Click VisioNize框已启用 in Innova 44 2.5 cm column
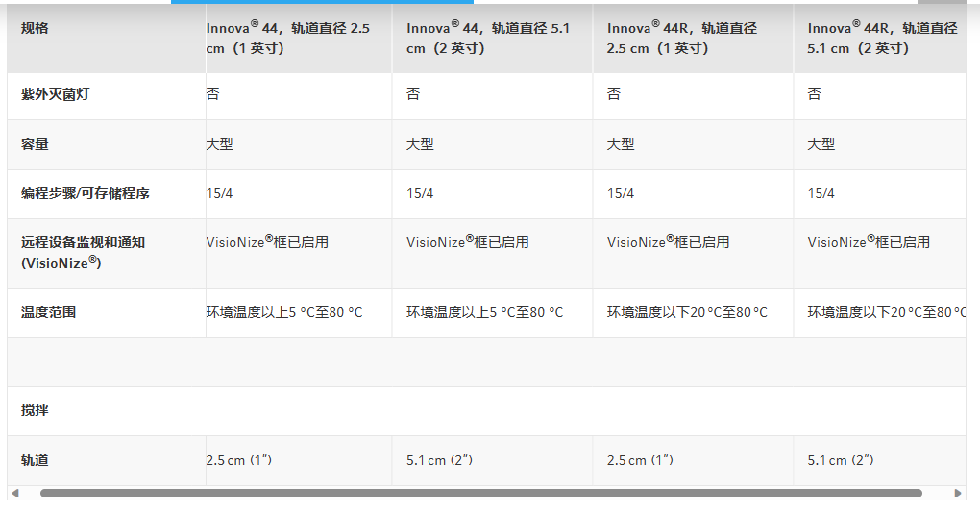Image resolution: width=980 pixels, height=509 pixels. (267, 242)
